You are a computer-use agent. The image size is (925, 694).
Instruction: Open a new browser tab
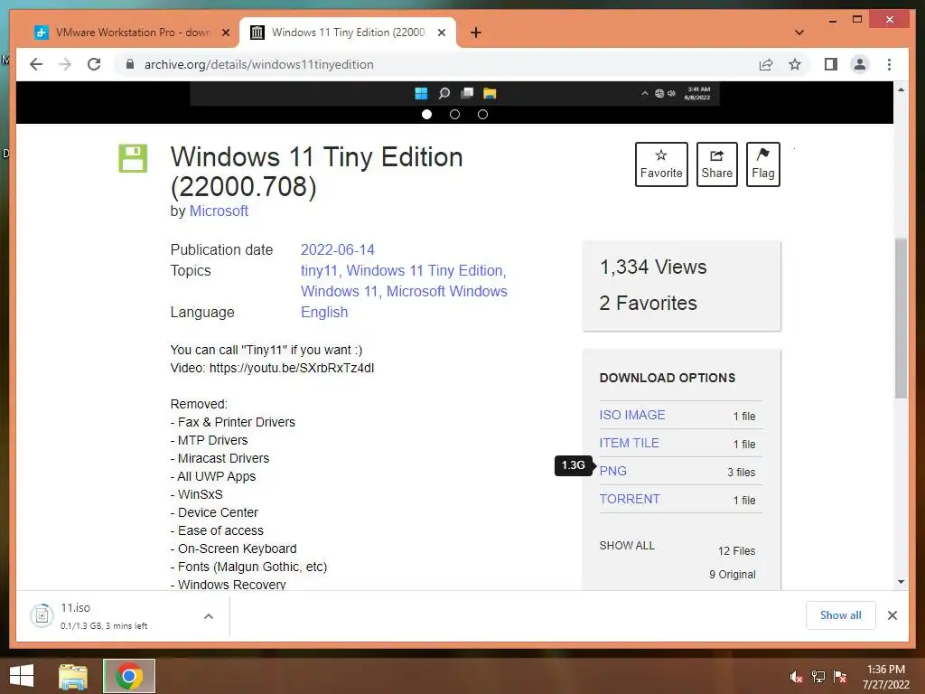475,33
